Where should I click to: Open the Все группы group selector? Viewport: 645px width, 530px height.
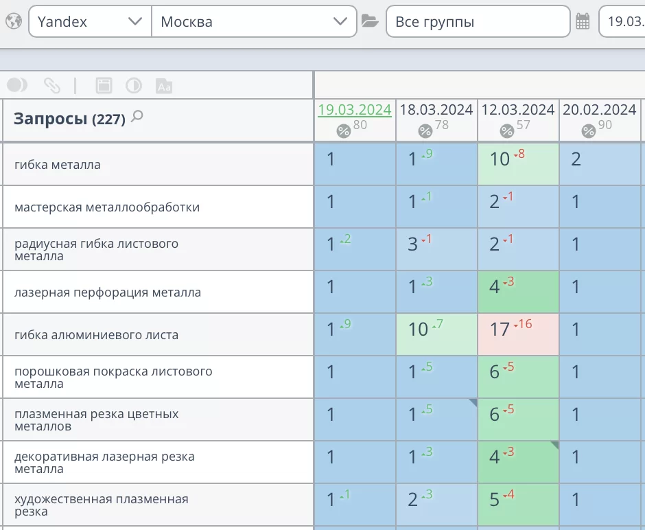click(478, 21)
